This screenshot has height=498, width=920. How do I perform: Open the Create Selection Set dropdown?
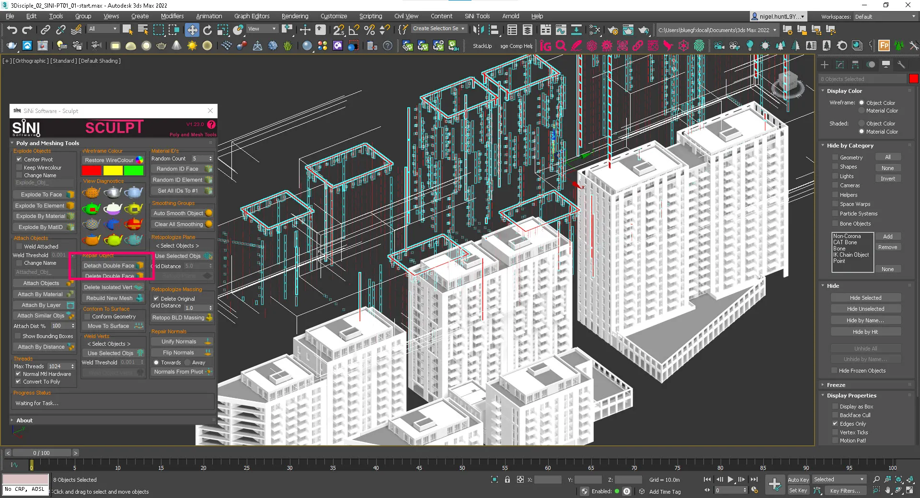tap(438, 29)
